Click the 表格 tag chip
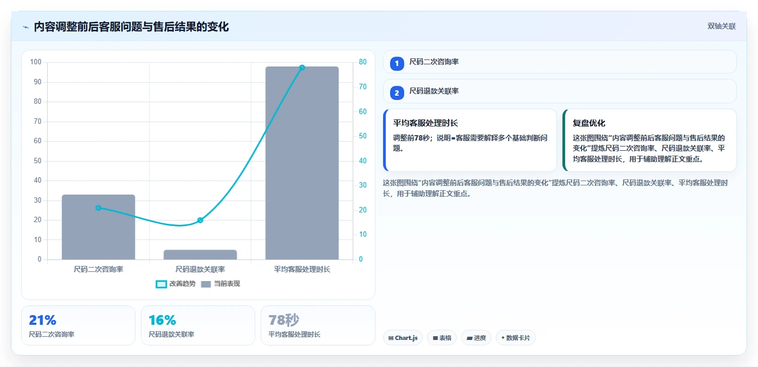Screen dimensions: 758x367 click(442, 338)
